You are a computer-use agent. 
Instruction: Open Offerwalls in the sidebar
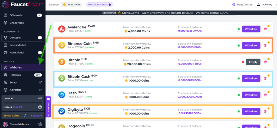pyautogui.click(x=23, y=15)
